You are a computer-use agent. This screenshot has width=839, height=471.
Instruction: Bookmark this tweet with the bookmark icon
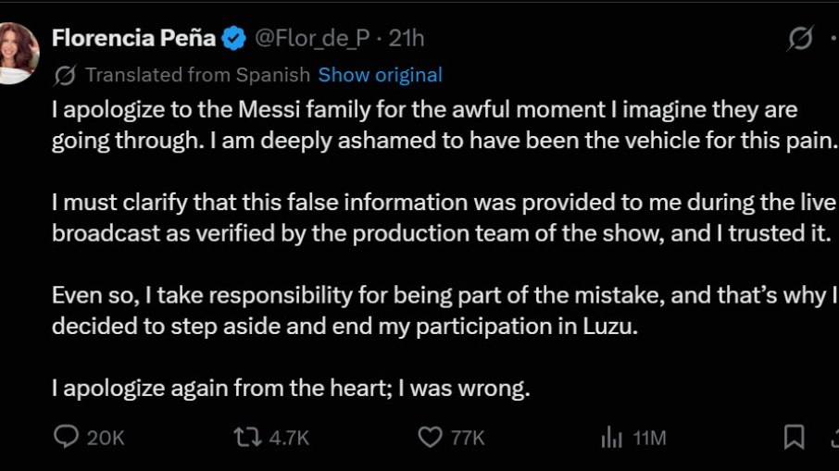(794, 438)
